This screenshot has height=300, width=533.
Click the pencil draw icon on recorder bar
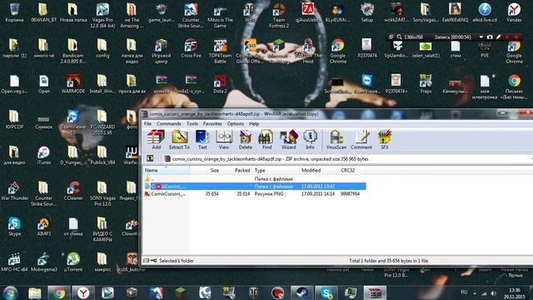(498, 37)
